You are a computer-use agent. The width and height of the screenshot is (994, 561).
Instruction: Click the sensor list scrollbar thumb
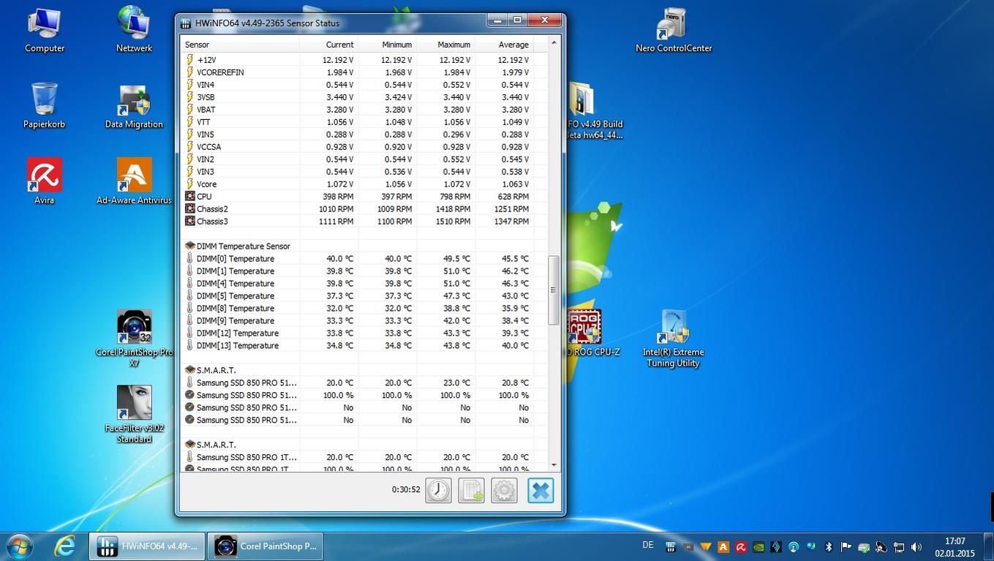[554, 290]
